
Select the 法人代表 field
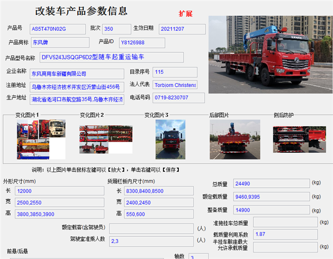click(174, 85)
